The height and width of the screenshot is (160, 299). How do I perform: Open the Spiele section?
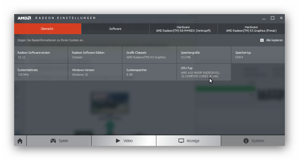point(59,141)
